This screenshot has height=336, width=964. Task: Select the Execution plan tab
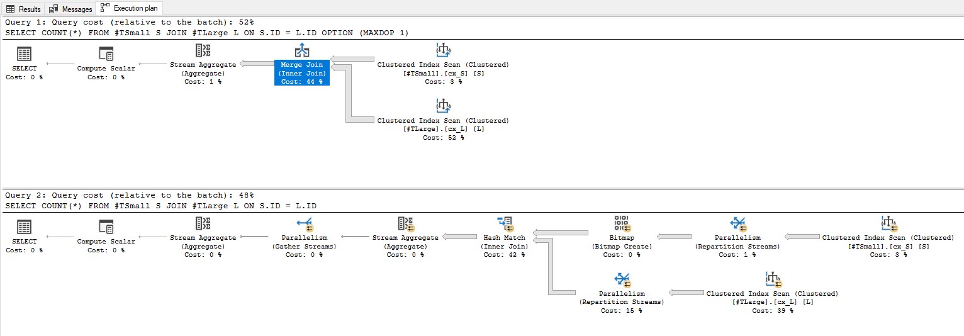point(130,9)
